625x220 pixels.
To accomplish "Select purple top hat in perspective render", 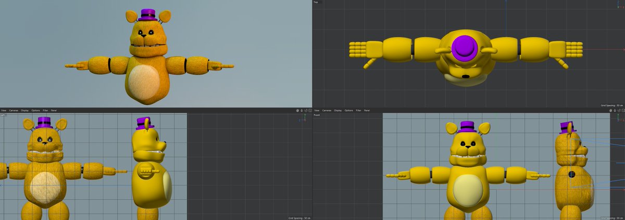I will [x=148, y=14].
